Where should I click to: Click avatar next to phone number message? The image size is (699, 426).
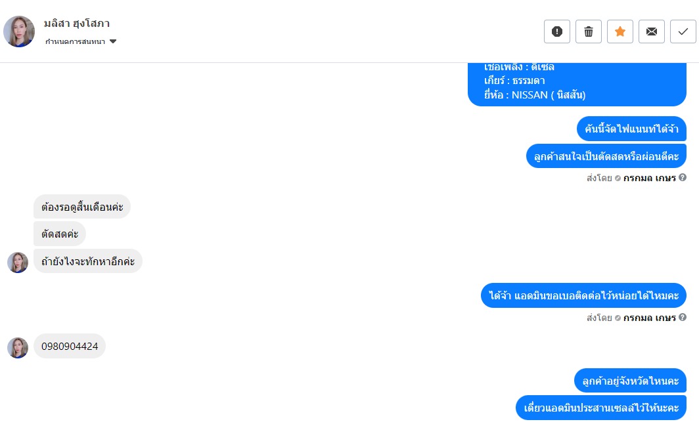click(x=18, y=348)
